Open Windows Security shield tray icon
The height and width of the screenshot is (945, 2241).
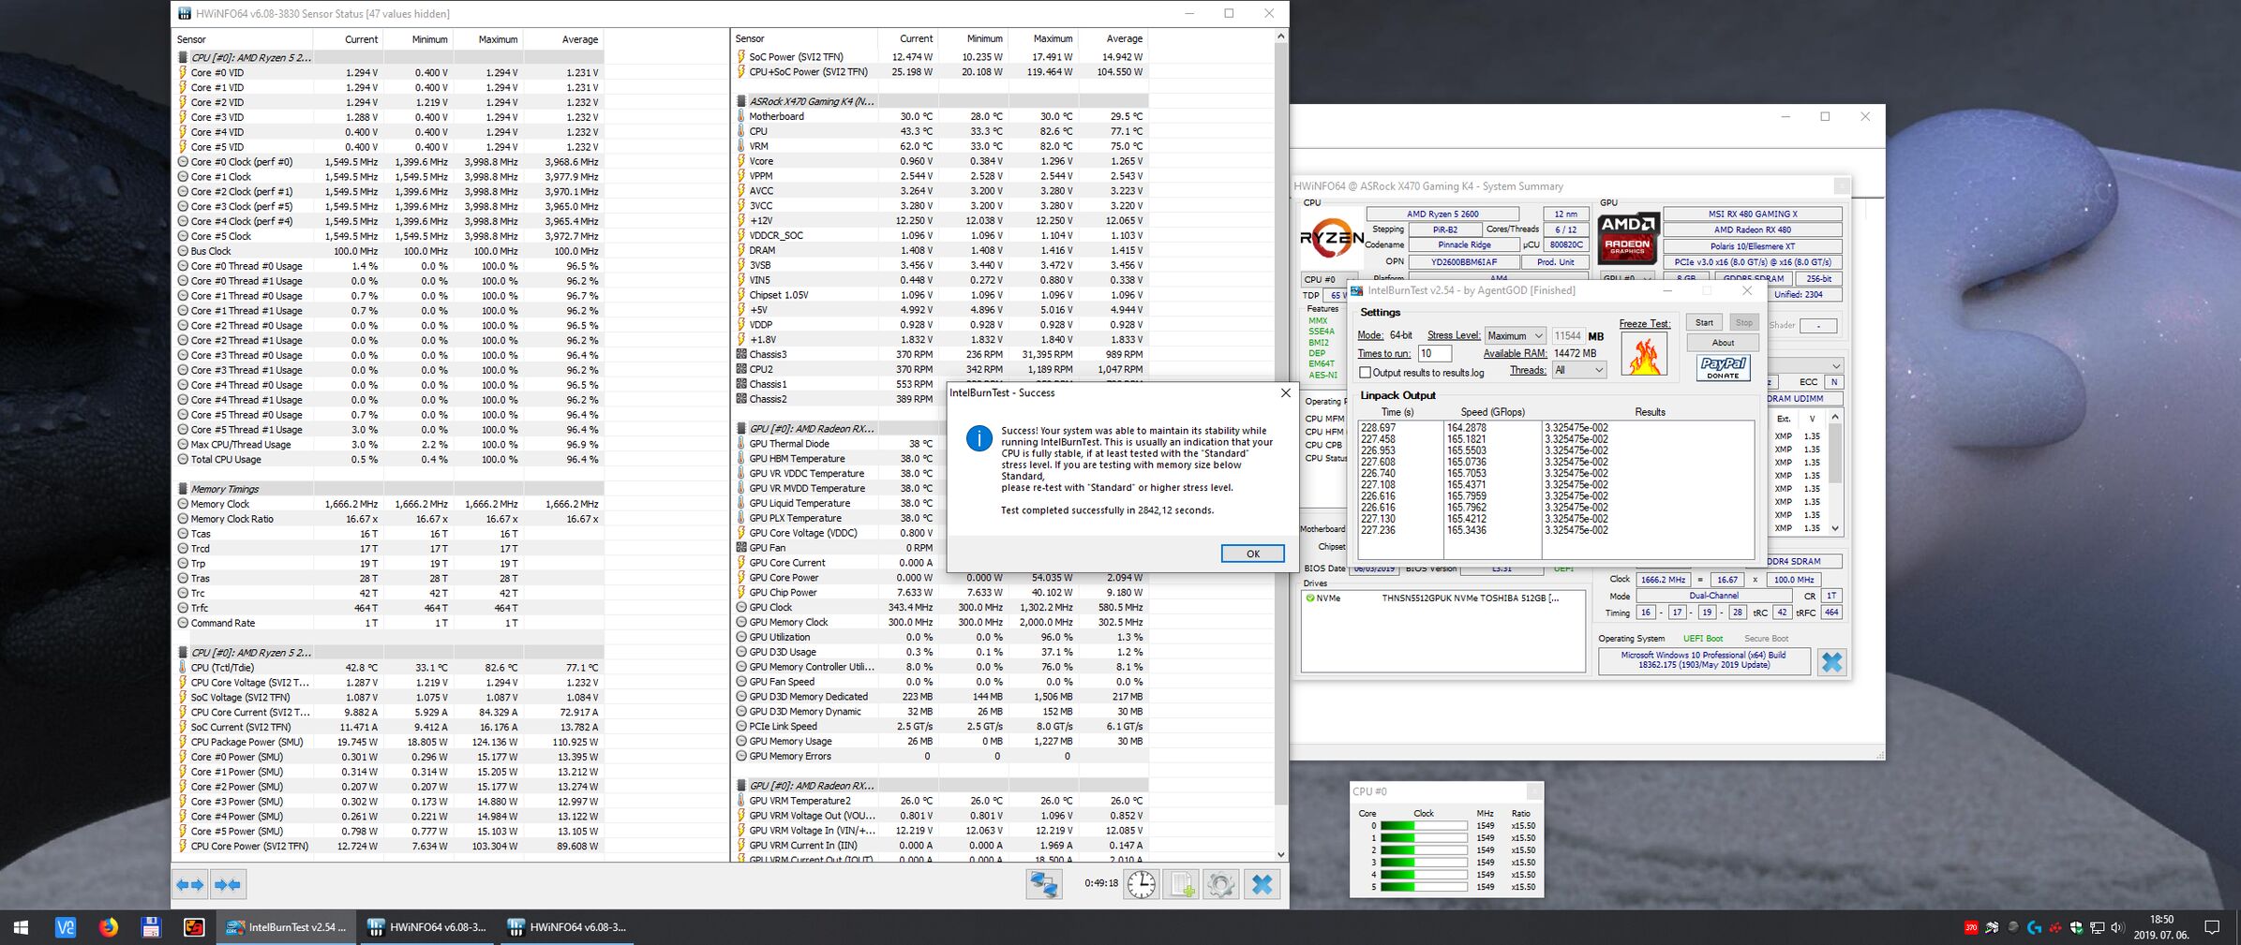point(2076,927)
